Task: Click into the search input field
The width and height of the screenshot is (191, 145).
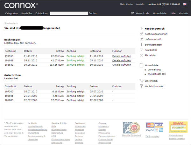Action: click(69, 13)
